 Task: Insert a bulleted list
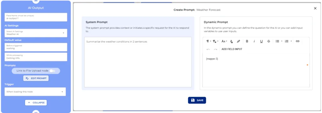pyautogui.click(x=277, y=41)
